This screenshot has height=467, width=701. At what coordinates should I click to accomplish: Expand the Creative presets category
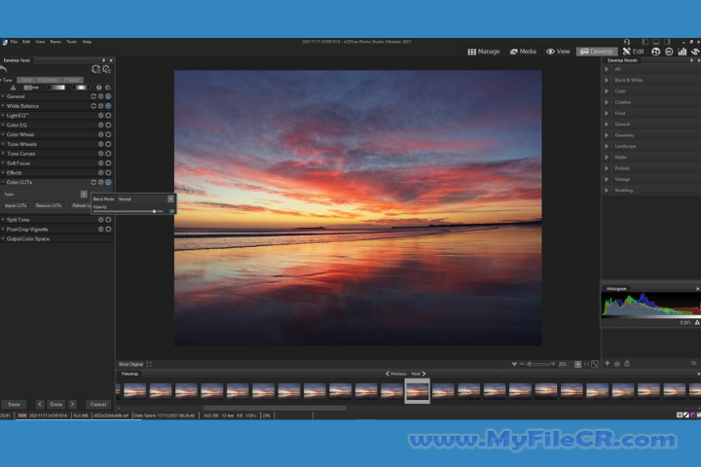(607, 102)
